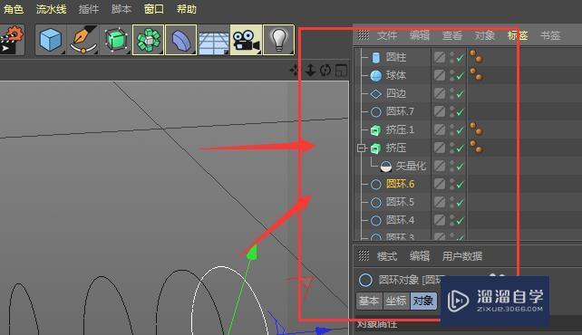Open the 角色 menu
The height and width of the screenshot is (335, 582).
tap(14, 9)
